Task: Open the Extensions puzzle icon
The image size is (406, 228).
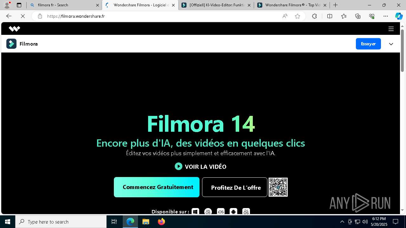Action: [314, 16]
